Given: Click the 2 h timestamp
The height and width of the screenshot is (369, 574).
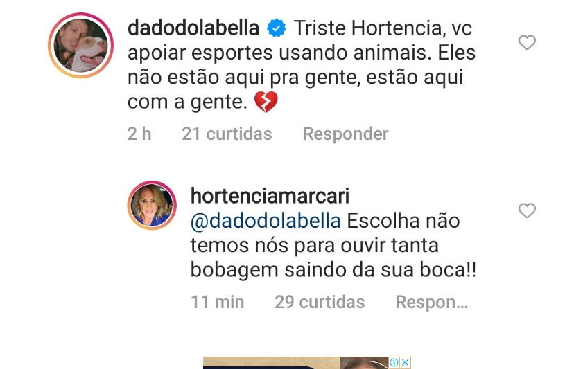Looking at the screenshot, I should pyautogui.click(x=139, y=134).
